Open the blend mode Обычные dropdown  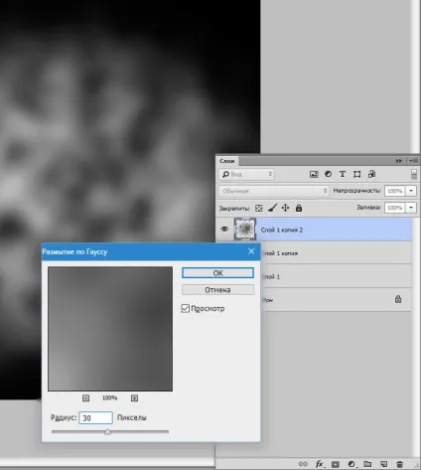273,191
